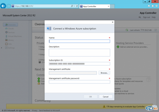Screen dimensions: 159x112
Task: Click Send feedback to Microsoft link
Action: click(50, 110)
